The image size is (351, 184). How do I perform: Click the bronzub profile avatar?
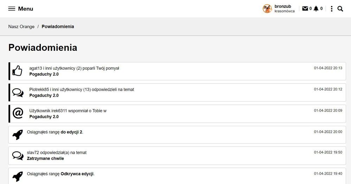point(267,9)
